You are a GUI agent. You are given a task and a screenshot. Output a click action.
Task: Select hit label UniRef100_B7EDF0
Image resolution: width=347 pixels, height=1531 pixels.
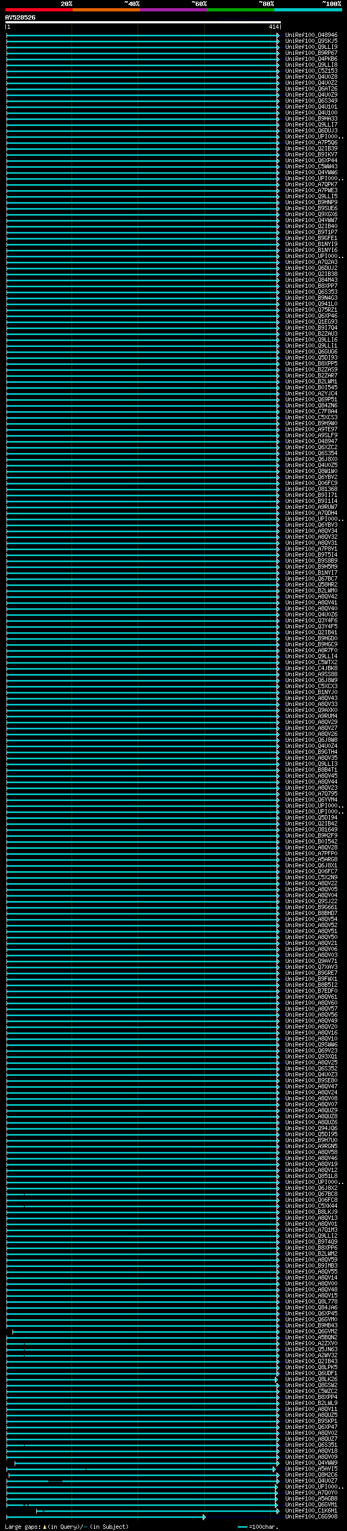point(311,991)
